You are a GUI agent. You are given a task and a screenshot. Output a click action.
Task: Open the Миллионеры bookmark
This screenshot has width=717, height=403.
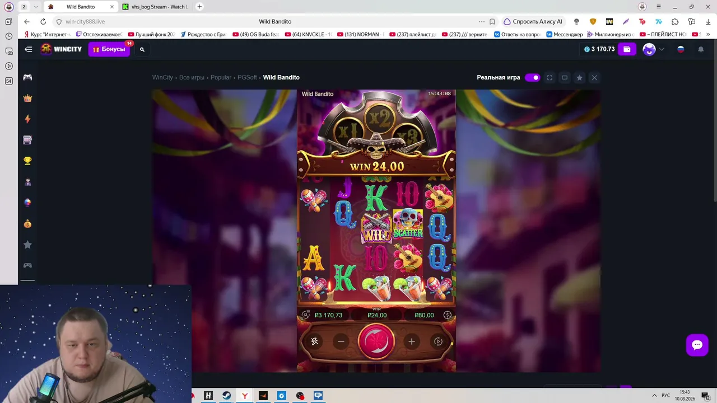[x=611, y=35]
